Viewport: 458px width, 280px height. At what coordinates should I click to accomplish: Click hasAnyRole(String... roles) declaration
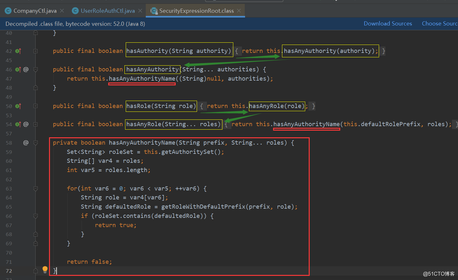[x=173, y=124]
